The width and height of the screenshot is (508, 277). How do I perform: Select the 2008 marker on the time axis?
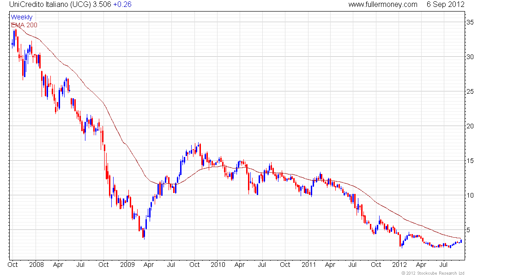pos(36,265)
